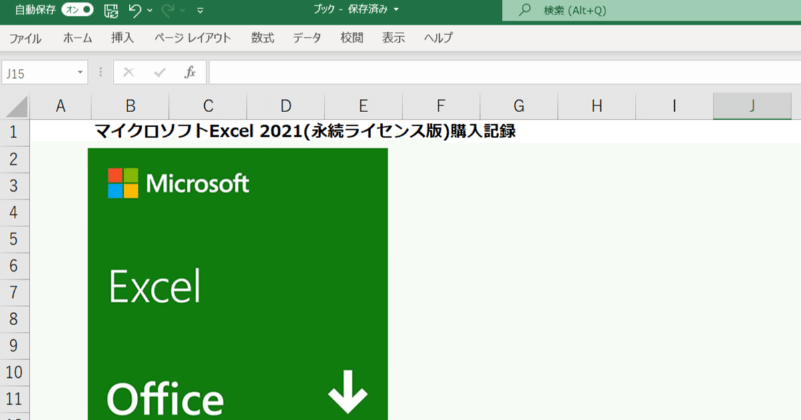The width and height of the screenshot is (801, 420).
Task: Switch to the 校閲 tab
Action: coord(352,38)
